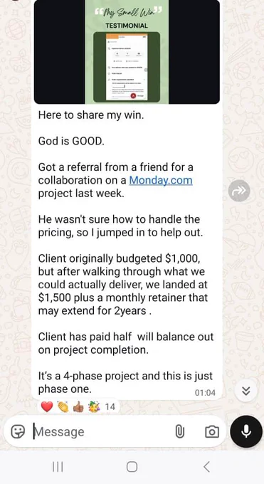Tap the Android recent apps button
264x484 pixels.
tap(58, 467)
